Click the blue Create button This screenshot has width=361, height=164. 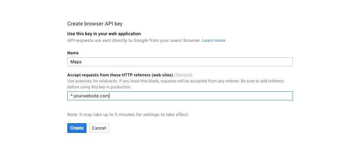(x=77, y=128)
